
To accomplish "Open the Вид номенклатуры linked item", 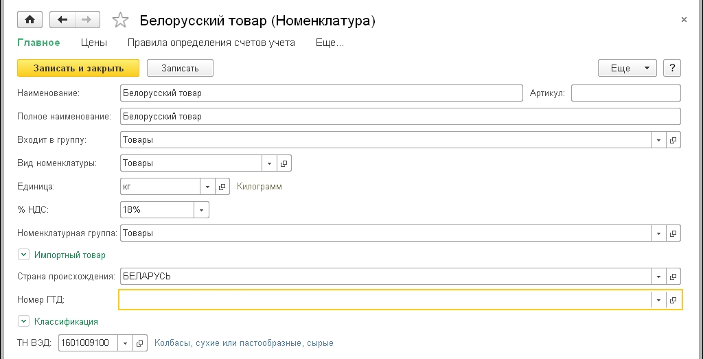I will tap(284, 163).
